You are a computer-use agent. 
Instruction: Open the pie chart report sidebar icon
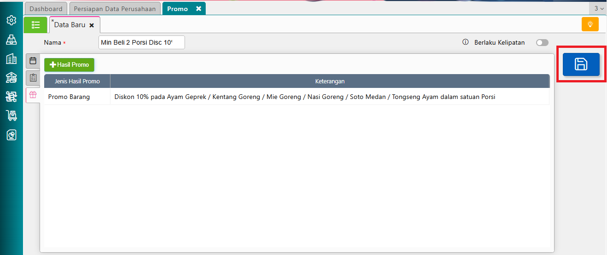pyautogui.click(x=12, y=134)
